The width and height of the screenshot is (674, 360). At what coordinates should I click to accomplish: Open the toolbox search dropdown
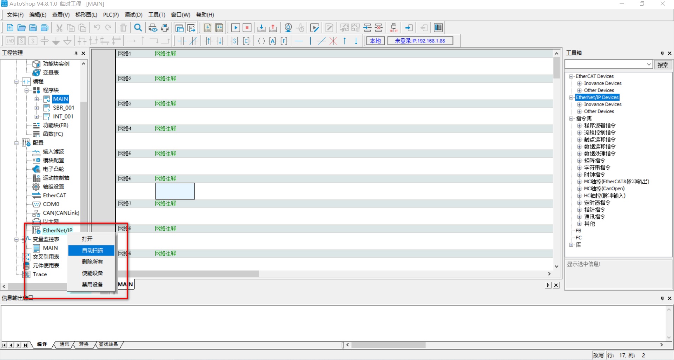(x=649, y=64)
